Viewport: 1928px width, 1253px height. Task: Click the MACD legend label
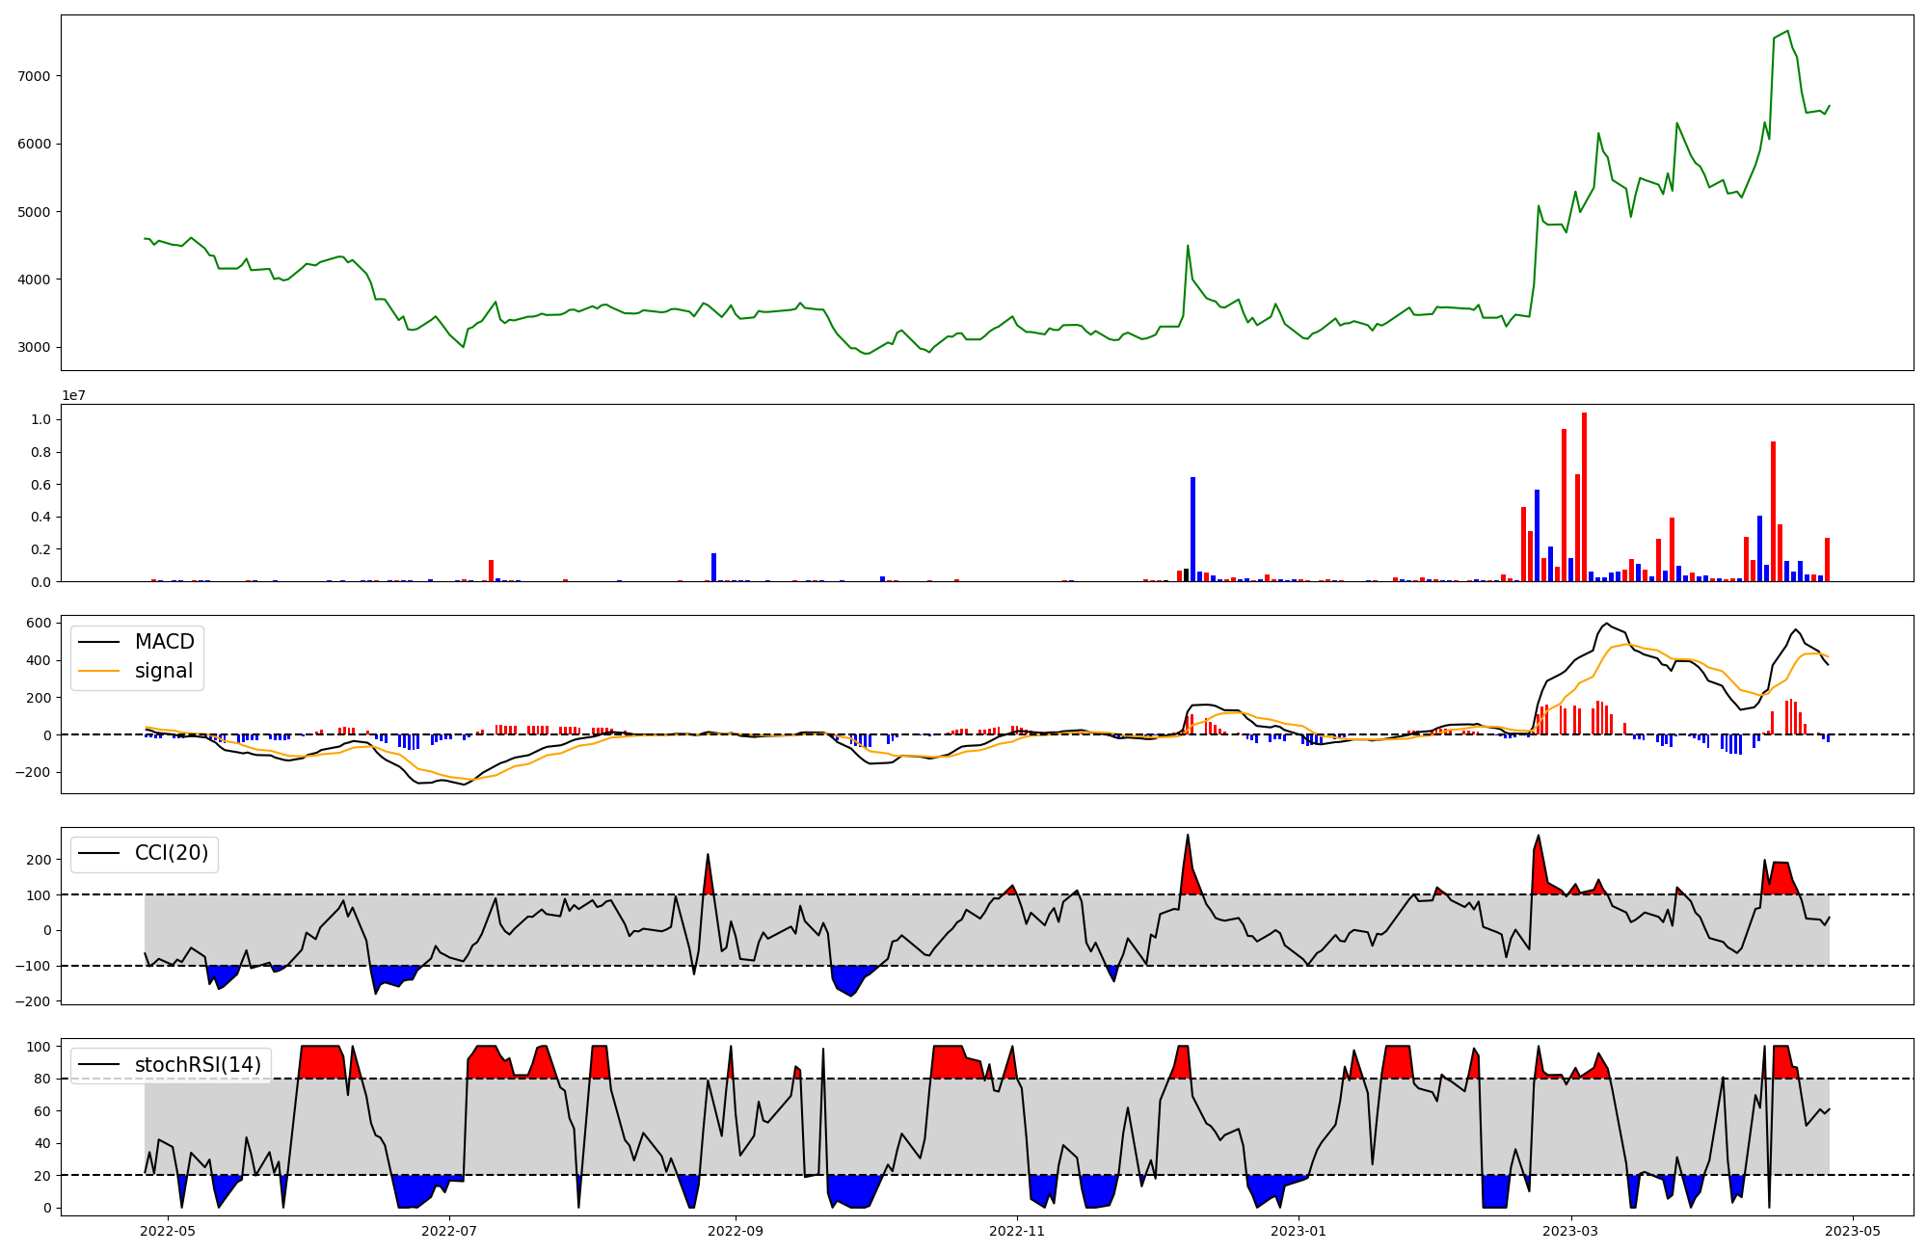pyautogui.click(x=164, y=642)
